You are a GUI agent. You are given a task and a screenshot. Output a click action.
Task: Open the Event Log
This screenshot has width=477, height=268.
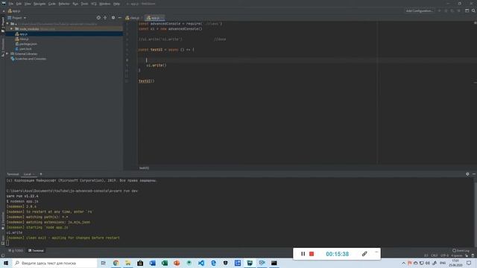[461, 251]
